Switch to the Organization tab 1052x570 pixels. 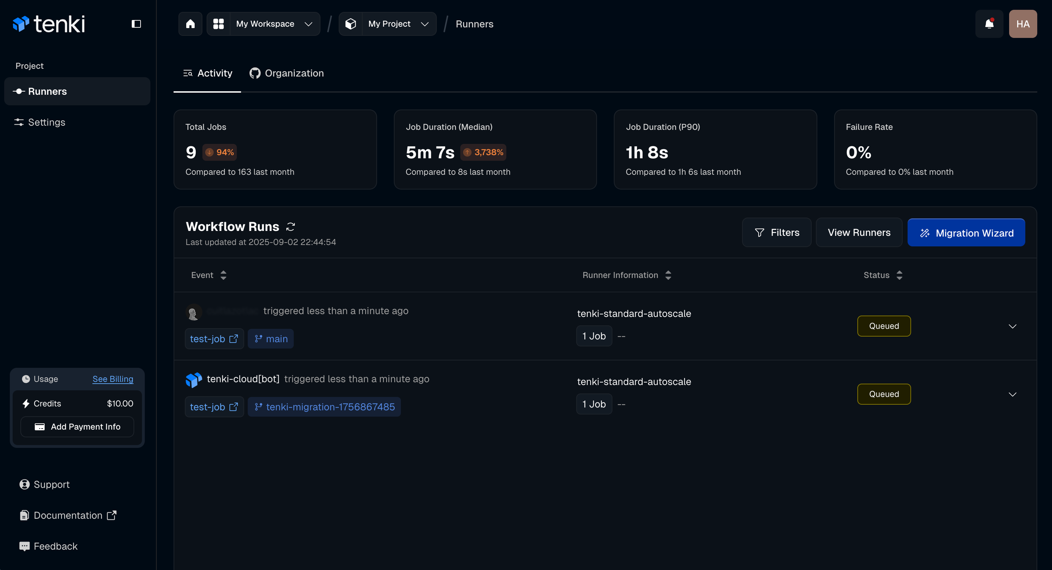click(x=287, y=73)
